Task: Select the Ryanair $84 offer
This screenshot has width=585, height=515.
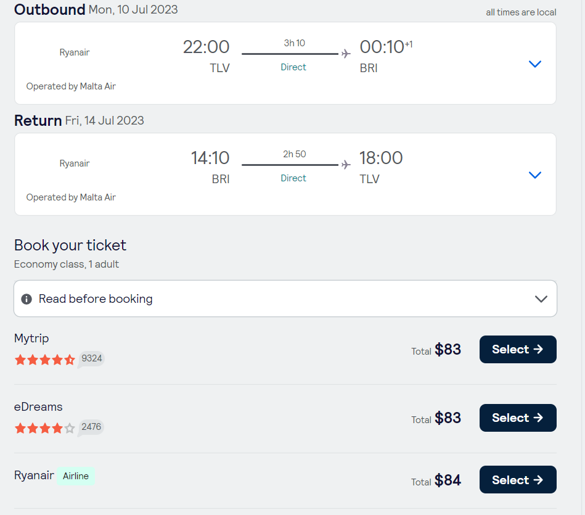Action: 517,480
